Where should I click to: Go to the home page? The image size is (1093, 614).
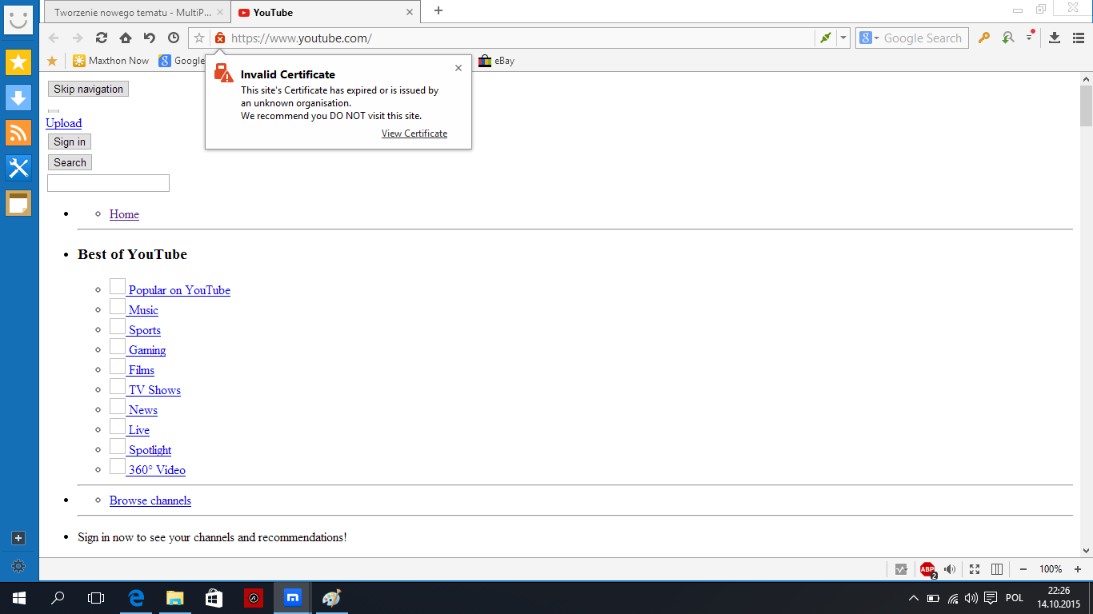click(x=126, y=38)
